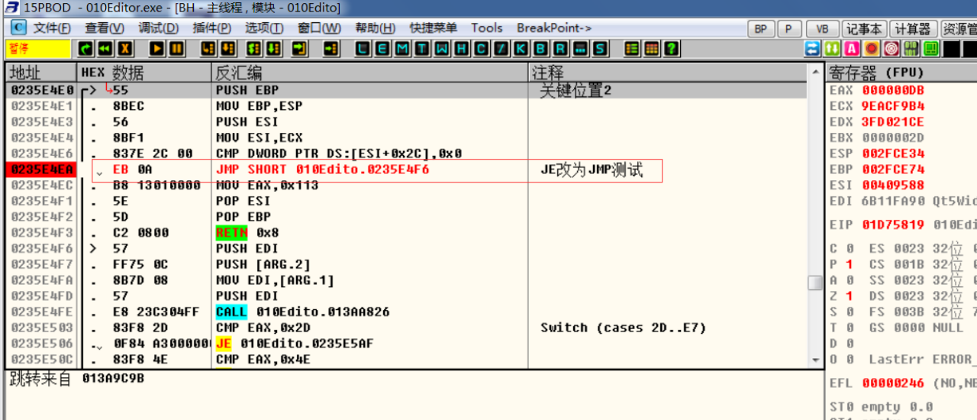Show Breakpoints window (B icon)
The height and width of the screenshot is (420, 977).
pos(541,49)
